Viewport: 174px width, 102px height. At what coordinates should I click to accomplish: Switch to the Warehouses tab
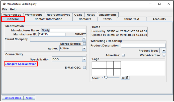[x=12, y=15]
